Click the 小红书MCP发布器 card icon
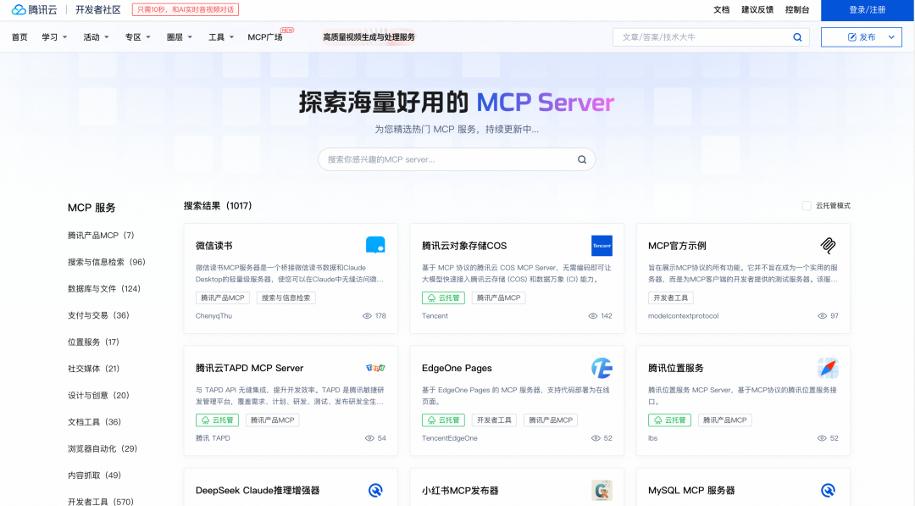The image size is (915, 506). click(x=602, y=490)
